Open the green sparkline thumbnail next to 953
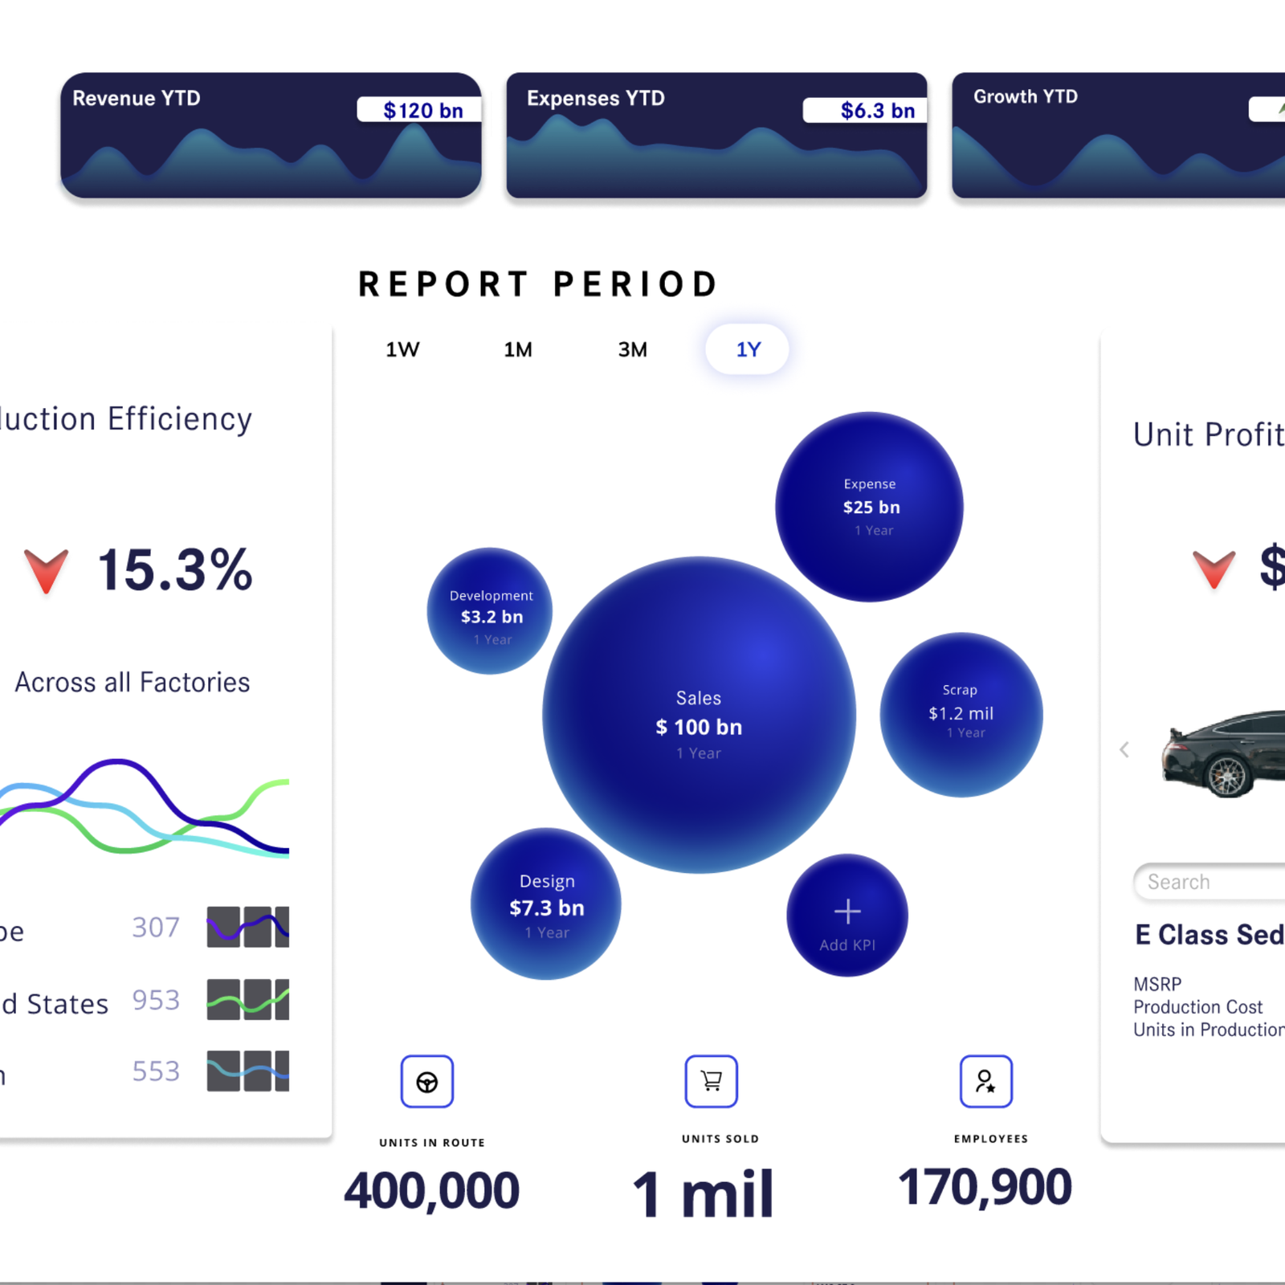 point(247,999)
